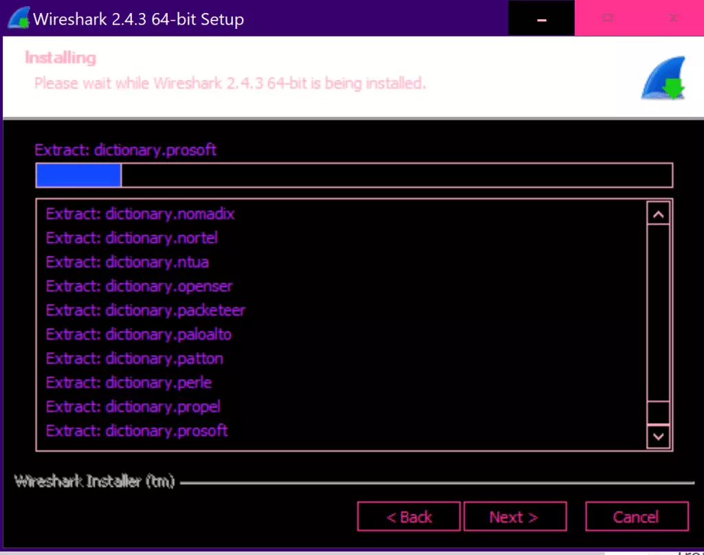Viewport: 704px width, 555px height.
Task: Click the scrollbar down arrow on the extract list
Action: 659,437
